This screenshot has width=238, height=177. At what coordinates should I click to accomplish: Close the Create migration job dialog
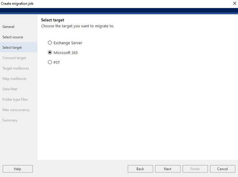click(234, 3)
